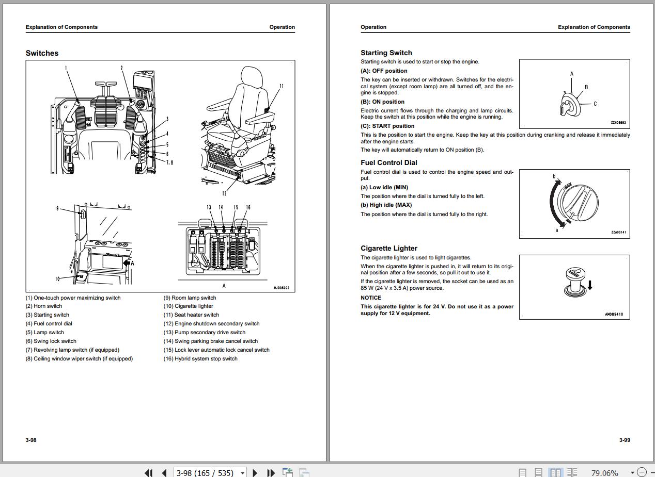Open the page number dropdown arrow
This screenshot has width=655, height=477.
243,472
